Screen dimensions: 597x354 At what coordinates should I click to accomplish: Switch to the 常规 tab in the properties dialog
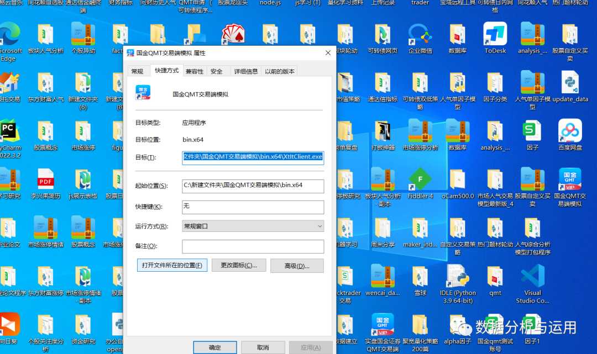[138, 71]
